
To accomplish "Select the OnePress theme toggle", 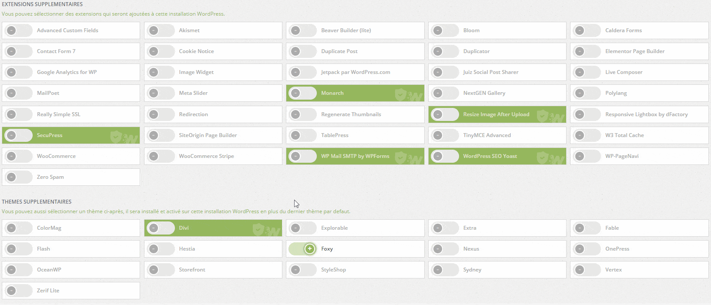I will pyautogui.click(x=587, y=249).
